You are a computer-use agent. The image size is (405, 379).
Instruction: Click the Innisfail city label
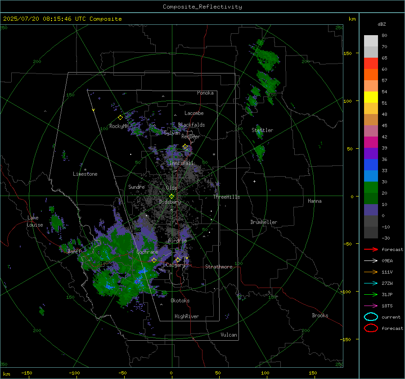pos(182,163)
